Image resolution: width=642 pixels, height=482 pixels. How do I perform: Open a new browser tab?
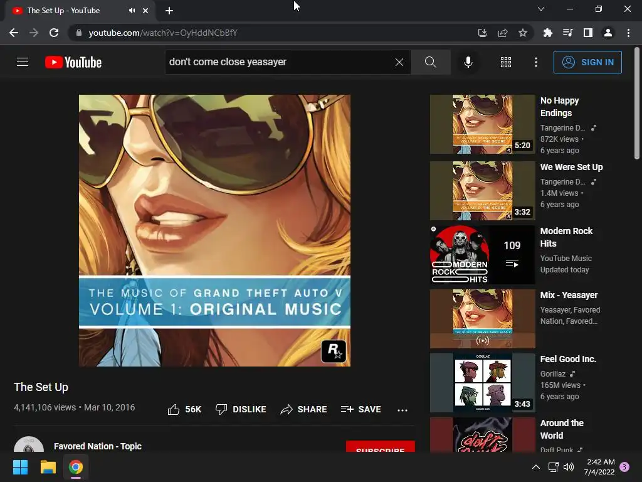coord(169,11)
